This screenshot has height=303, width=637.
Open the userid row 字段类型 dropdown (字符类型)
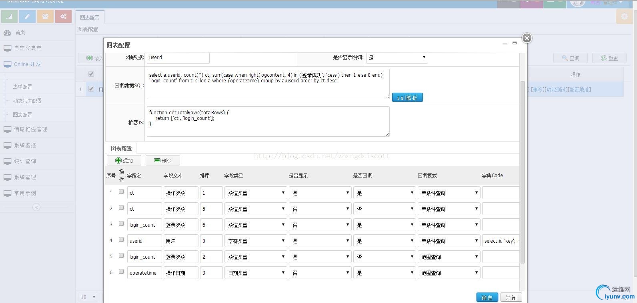click(x=256, y=241)
